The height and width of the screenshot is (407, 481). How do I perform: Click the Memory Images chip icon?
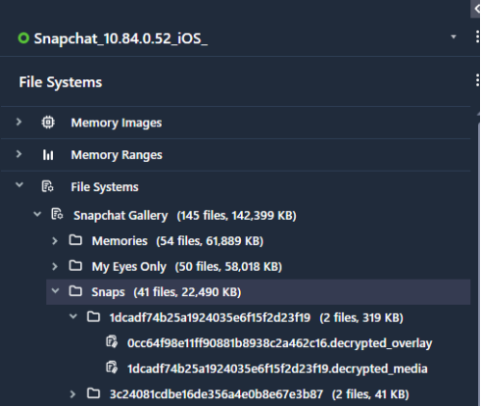48,123
